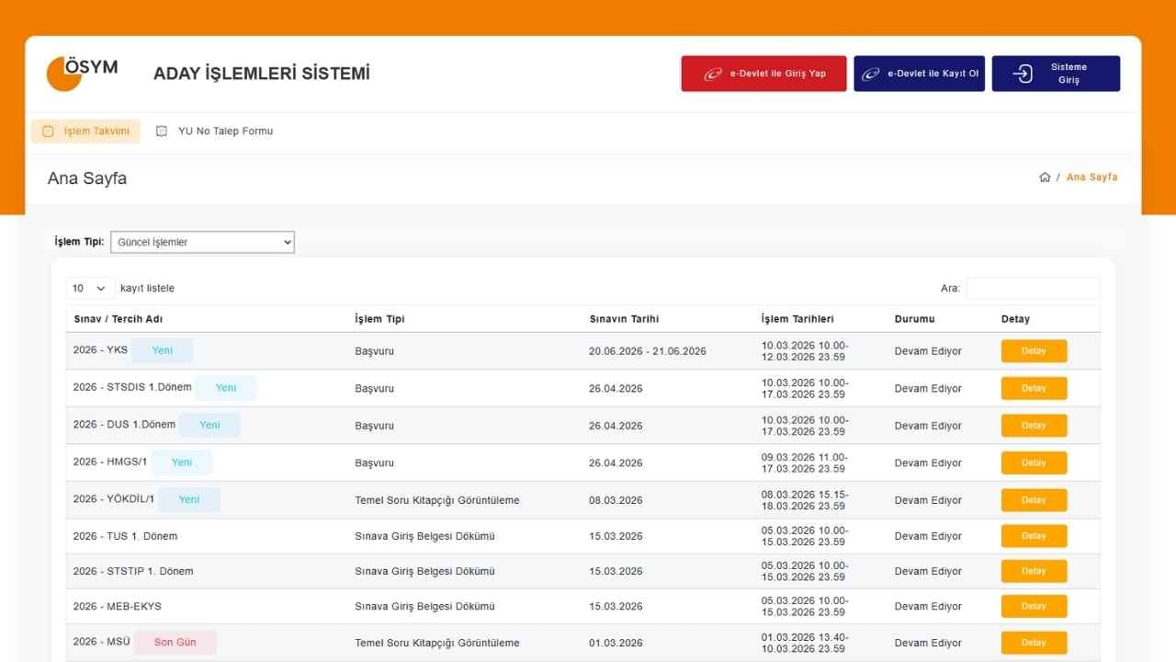
Task: Click the calendar icon beside İşlem Takvimi
Action: (x=49, y=131)
